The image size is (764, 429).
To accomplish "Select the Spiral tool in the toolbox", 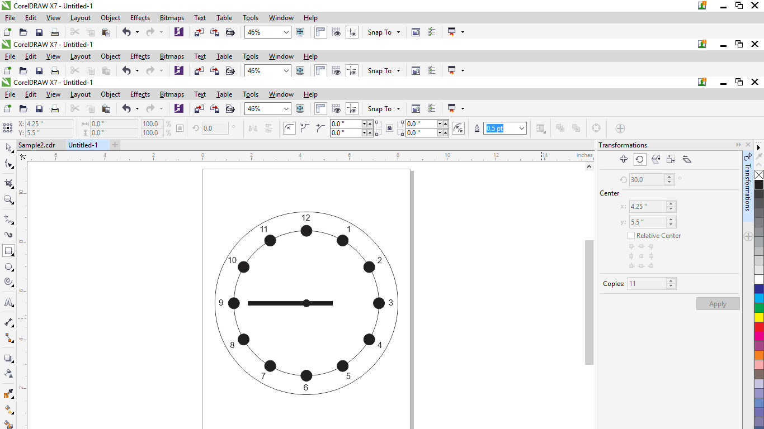I will coord(8,282).
